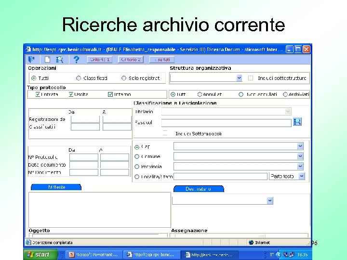Enable Includi sottostrutture checkbox
Screen dimensions: 347x260
click(251, 78)
